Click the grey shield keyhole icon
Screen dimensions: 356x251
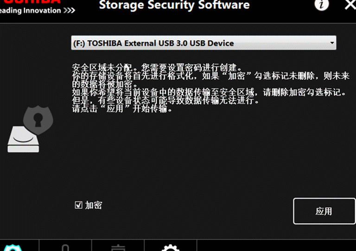(x=38, y=120)
